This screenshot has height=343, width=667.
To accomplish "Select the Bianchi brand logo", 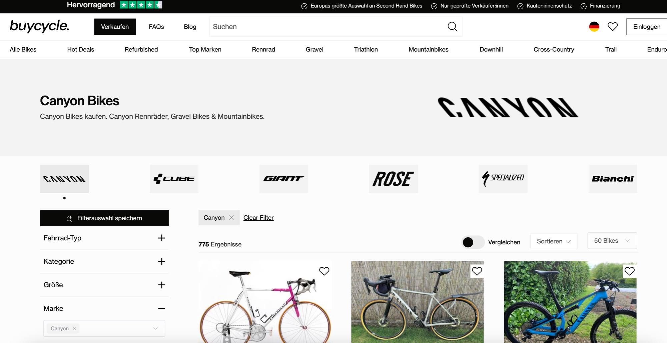I will point(613,179).
